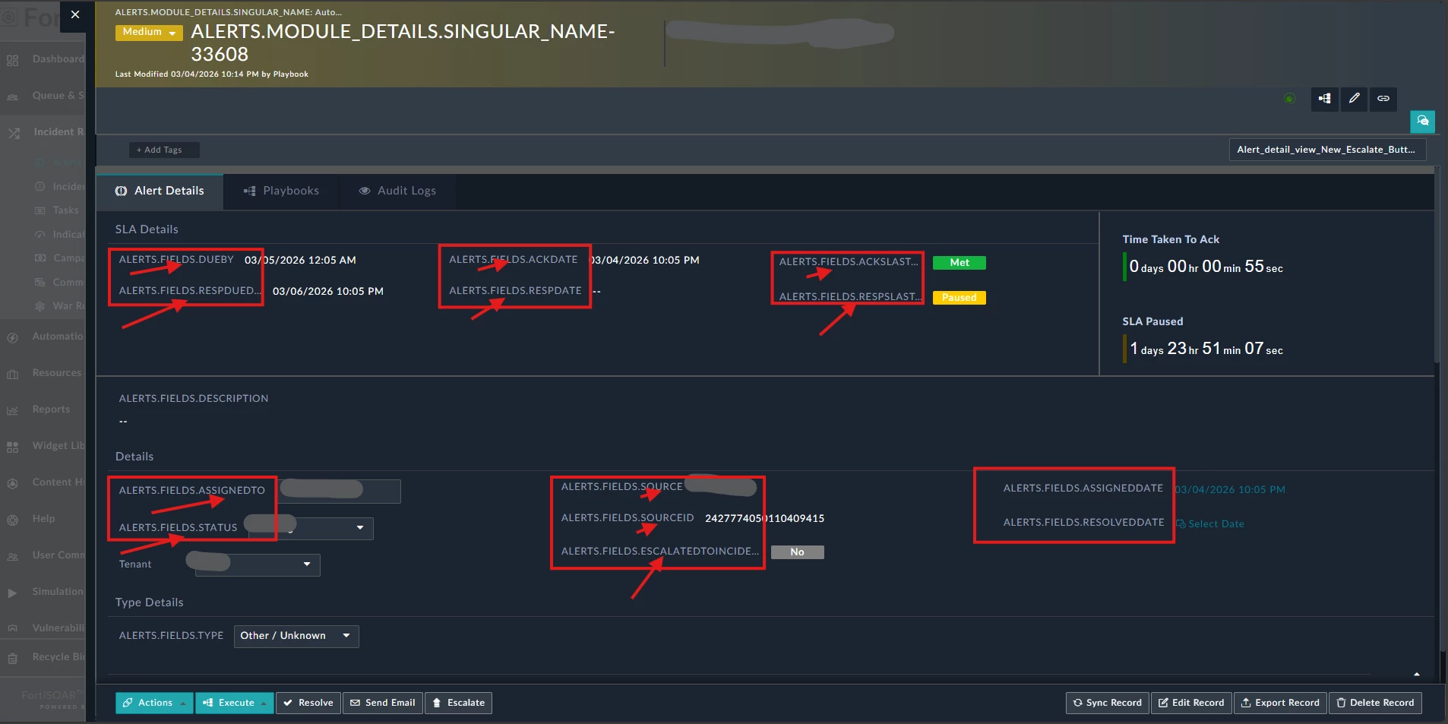The image size is (1448, 724).
Task: Click the Automation sidebar icon
Action: [x=12, y=337]
